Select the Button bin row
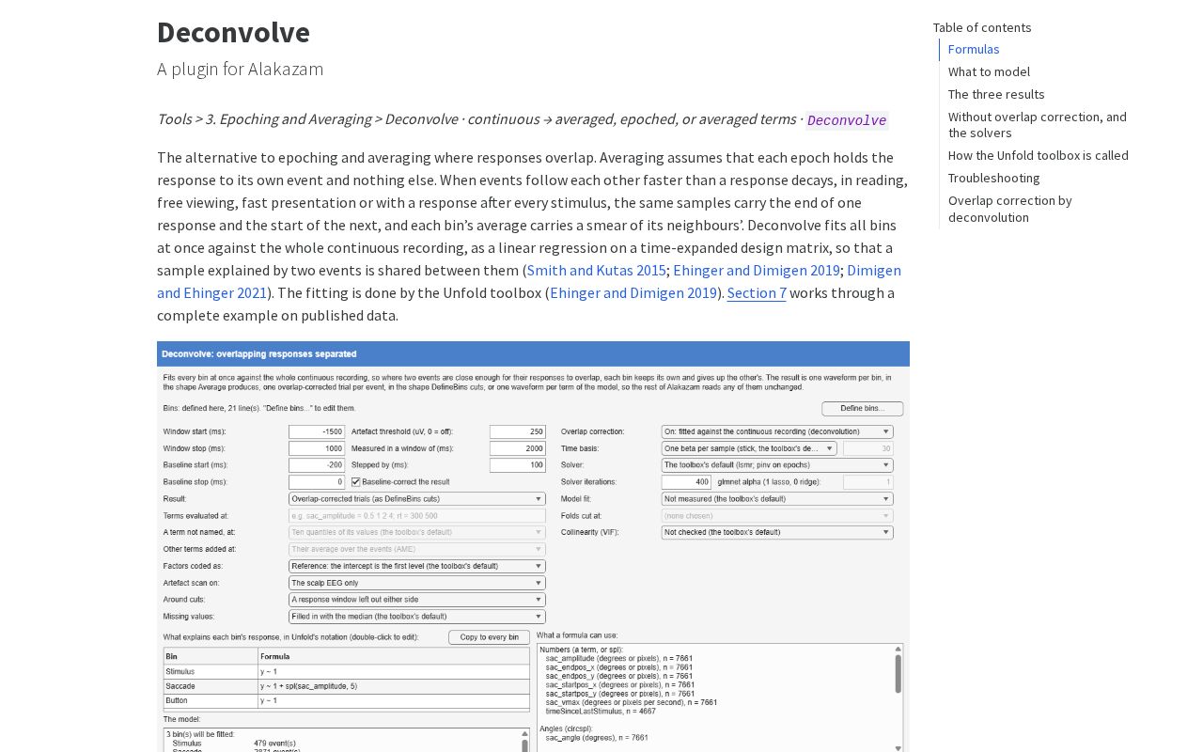1203x752 pixels. click(346, 701)
